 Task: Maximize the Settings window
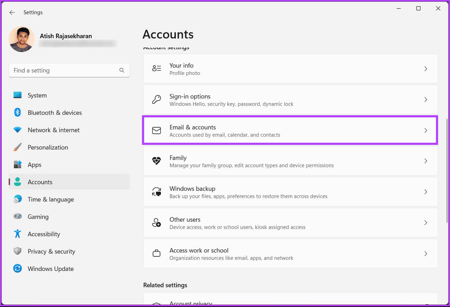[x=418, y=9]
